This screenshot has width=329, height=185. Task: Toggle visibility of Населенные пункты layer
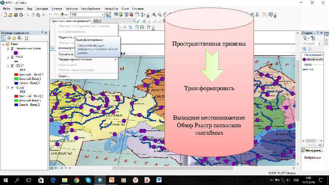(12, 48)
